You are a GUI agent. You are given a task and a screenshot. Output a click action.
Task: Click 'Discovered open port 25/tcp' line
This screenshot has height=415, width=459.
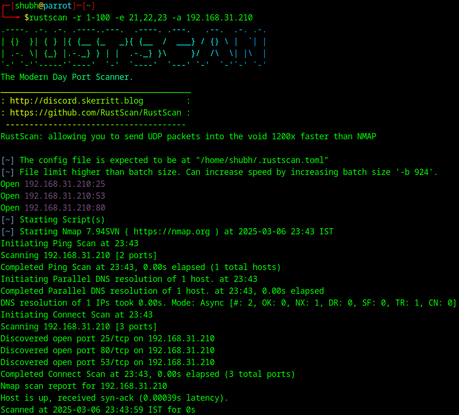pos(107,338)
